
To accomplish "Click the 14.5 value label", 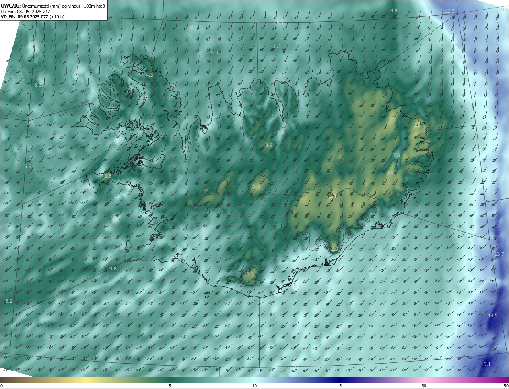I will [x=493, y=315].
